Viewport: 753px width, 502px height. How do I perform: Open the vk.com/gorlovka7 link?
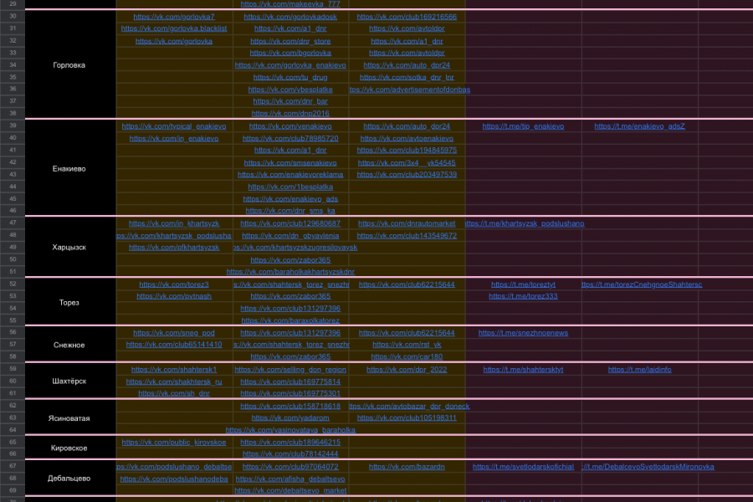174,17
